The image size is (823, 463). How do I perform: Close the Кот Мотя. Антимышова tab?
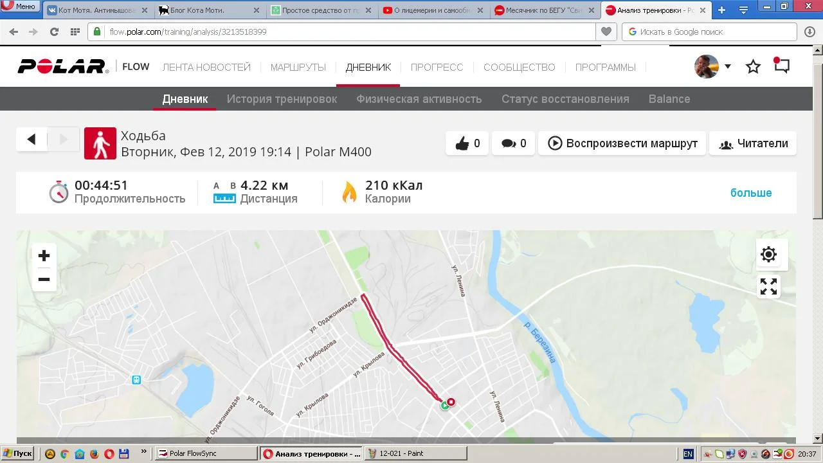(144, 10)
